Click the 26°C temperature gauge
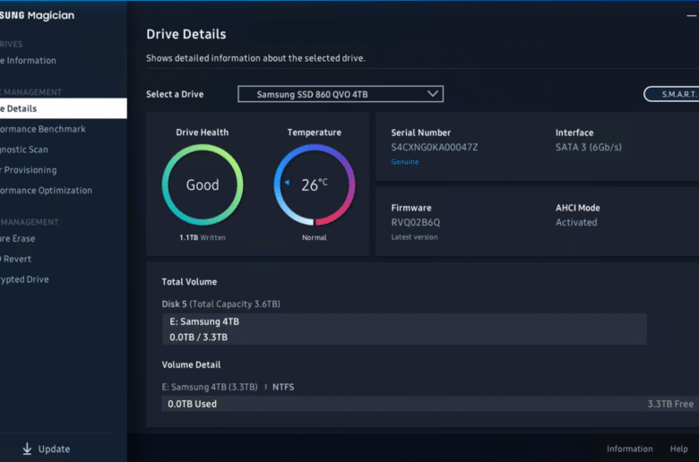 point(315,184)
